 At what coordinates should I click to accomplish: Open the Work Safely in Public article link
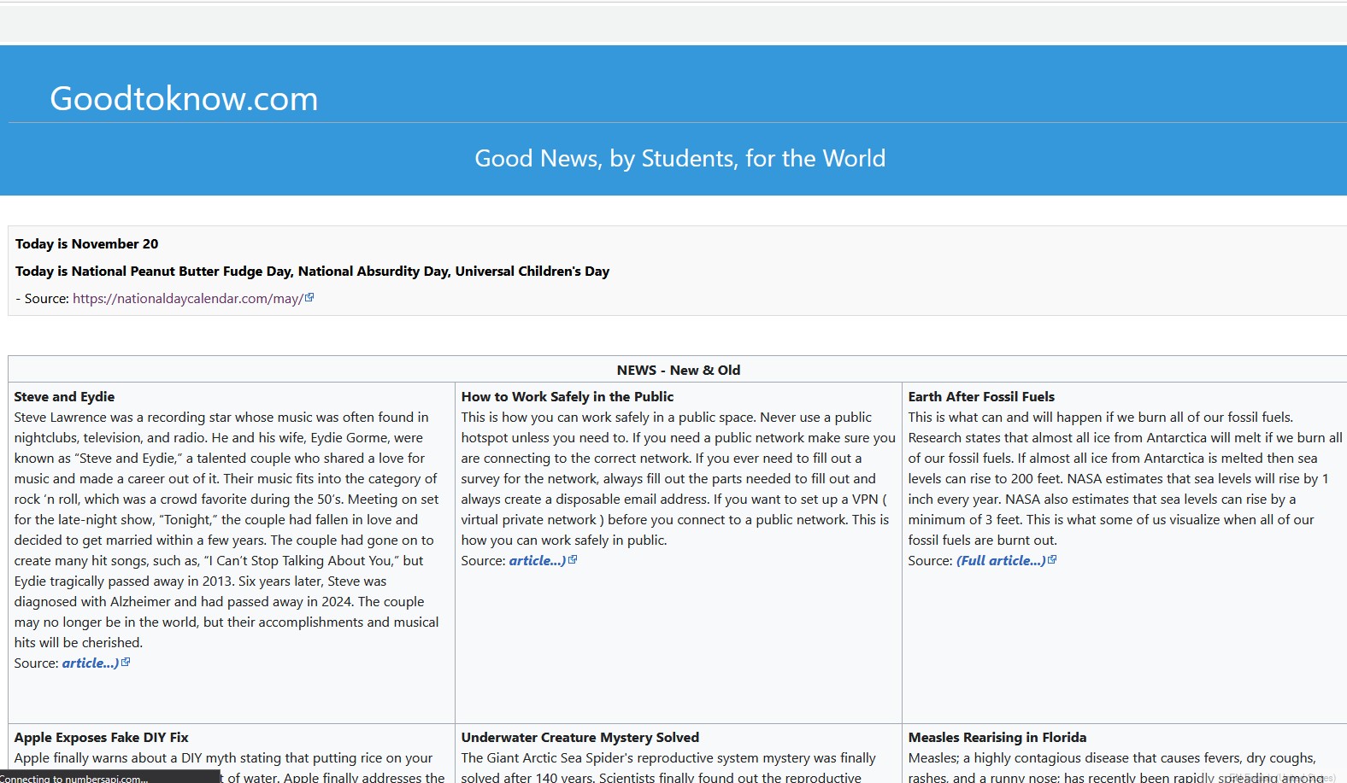click(538, 561)
